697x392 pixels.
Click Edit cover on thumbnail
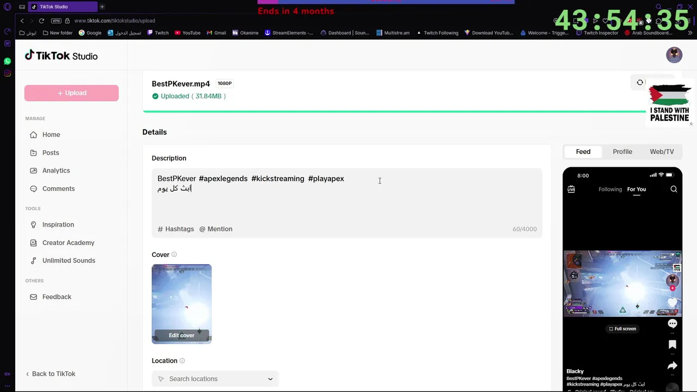(x=181, y=335)
